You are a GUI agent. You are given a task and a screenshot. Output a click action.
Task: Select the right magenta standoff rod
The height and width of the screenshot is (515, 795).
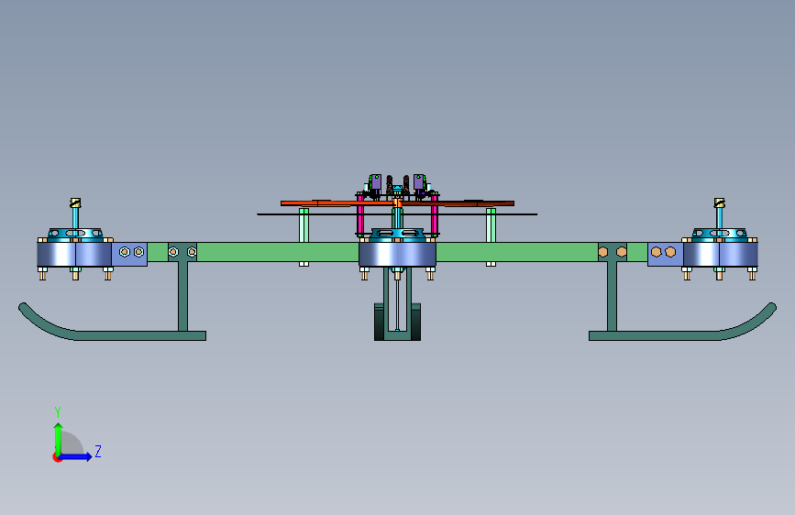tap(435, 215)
